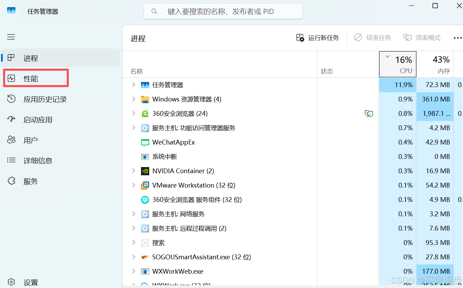Sort by the 内存 column header
Screen dimensions: 463x288
point(435,64)
